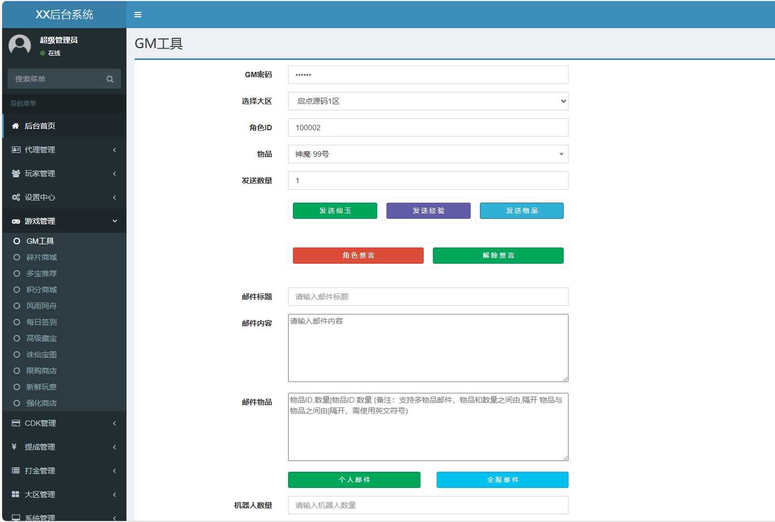Image resolution: width=775 pixels, height=522 pixels.
Task: Click the purple 发送经验 button
Action: (x=429, y=211)
